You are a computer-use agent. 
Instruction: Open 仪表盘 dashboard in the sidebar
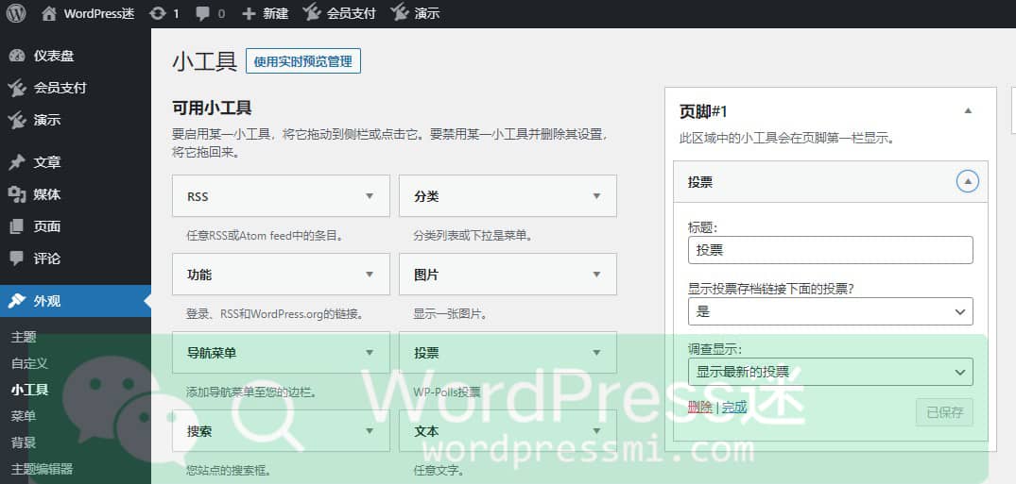[53, 56]
